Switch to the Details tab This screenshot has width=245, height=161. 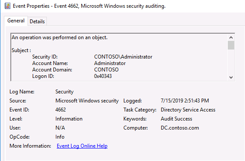pyautogui.click(x=37, y=21)
